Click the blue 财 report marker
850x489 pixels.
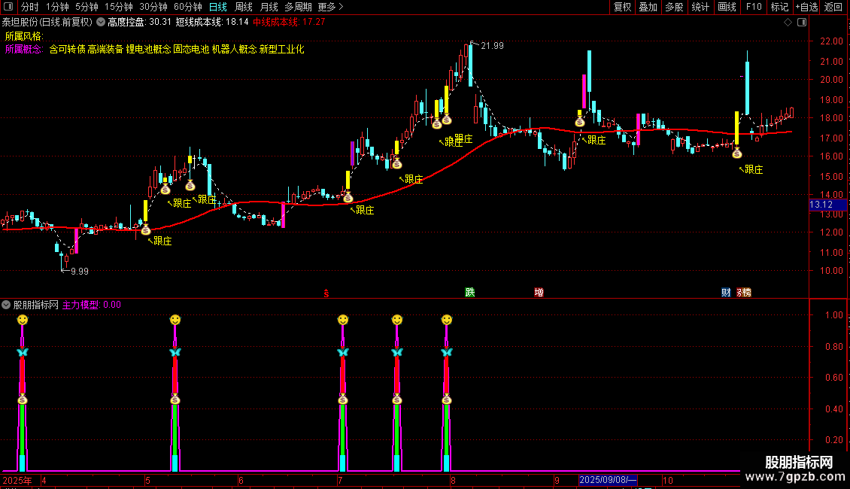click(x=726, y=292)
